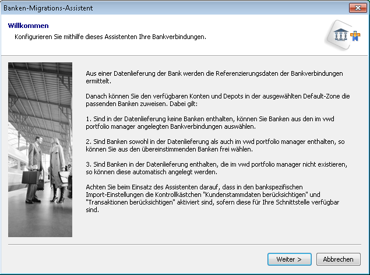370x275 pixels.
Task: Click the Willkommen heading
Action: point(28,26)
